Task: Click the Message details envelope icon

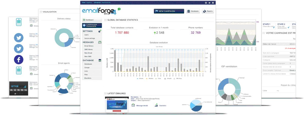Action: (133, 105)
